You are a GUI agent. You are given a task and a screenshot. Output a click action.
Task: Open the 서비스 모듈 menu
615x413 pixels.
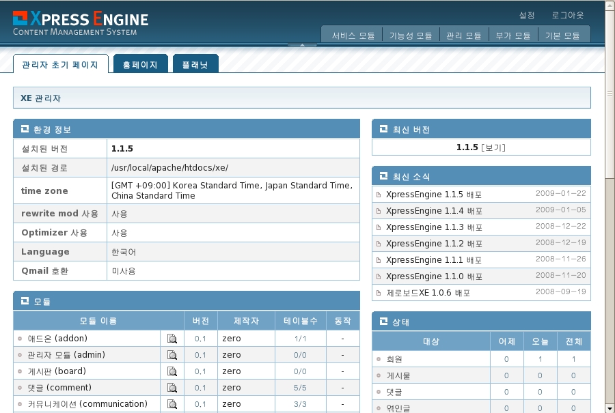[x=353, y=35]
